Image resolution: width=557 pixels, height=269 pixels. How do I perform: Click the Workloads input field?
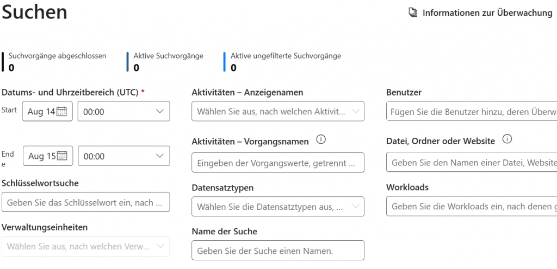coord(471,207)
